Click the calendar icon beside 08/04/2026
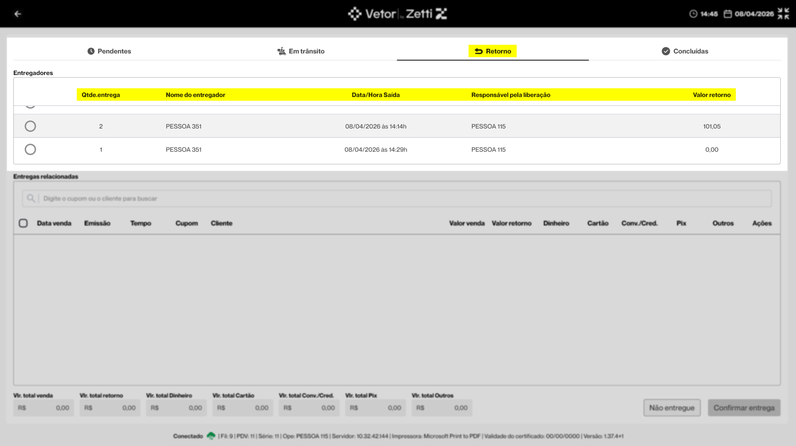This screenshot has width=796, height=446. point(728,14)
